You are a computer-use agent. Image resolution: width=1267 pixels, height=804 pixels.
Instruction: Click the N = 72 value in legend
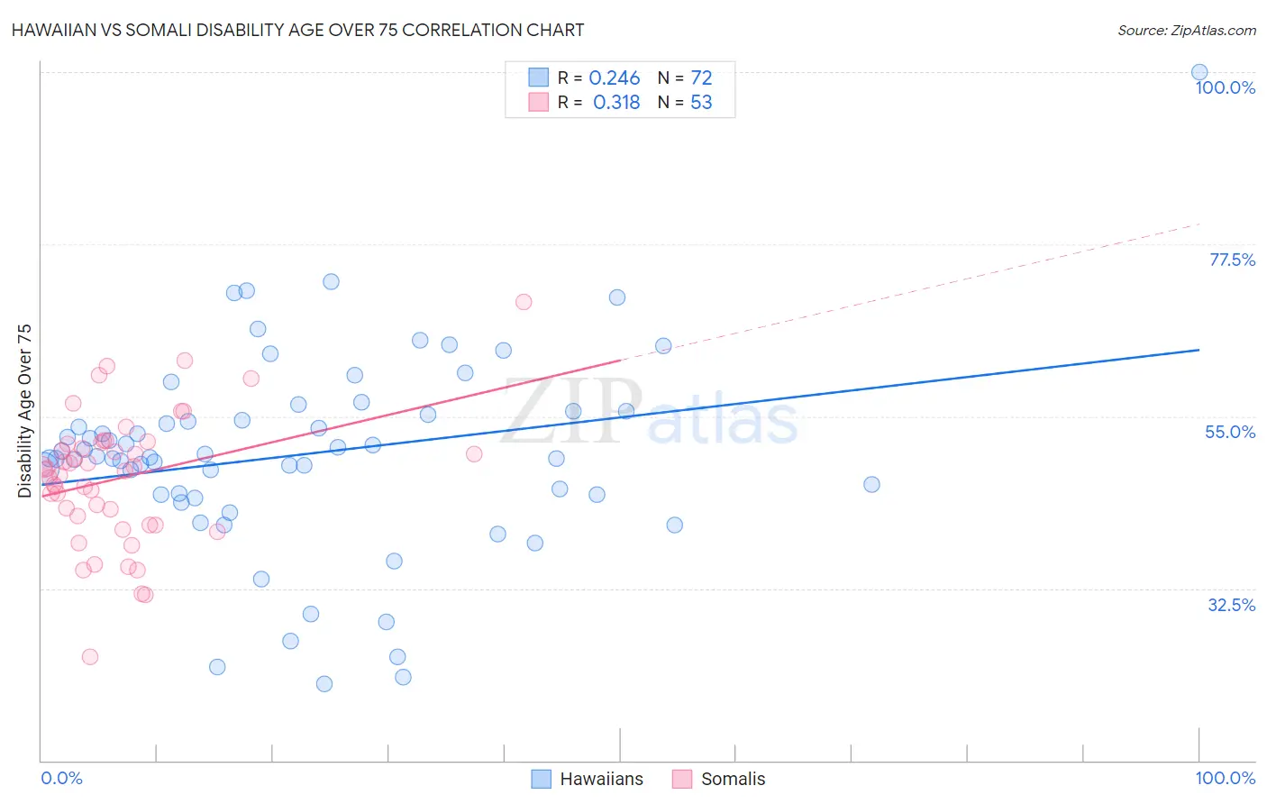click(x=685, y=78)
